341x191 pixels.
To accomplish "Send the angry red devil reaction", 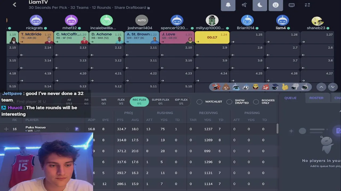I will (x=265, y=87).
